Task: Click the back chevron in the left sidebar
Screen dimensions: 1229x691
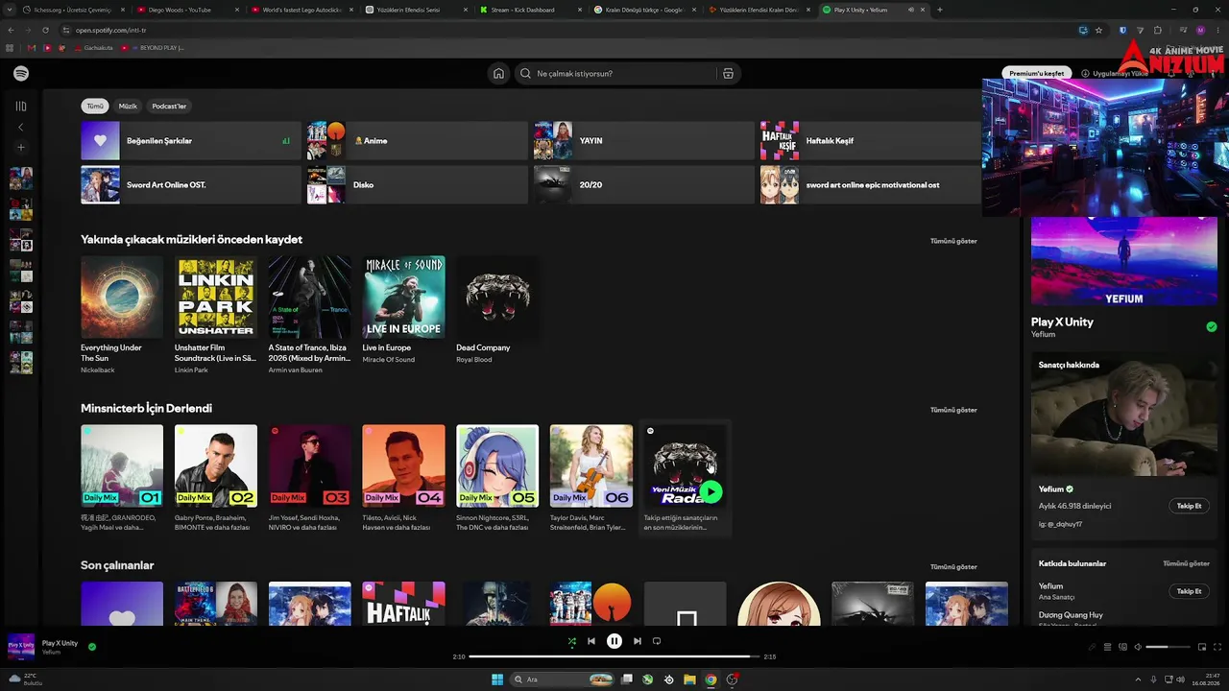Action: pos(21,127)
